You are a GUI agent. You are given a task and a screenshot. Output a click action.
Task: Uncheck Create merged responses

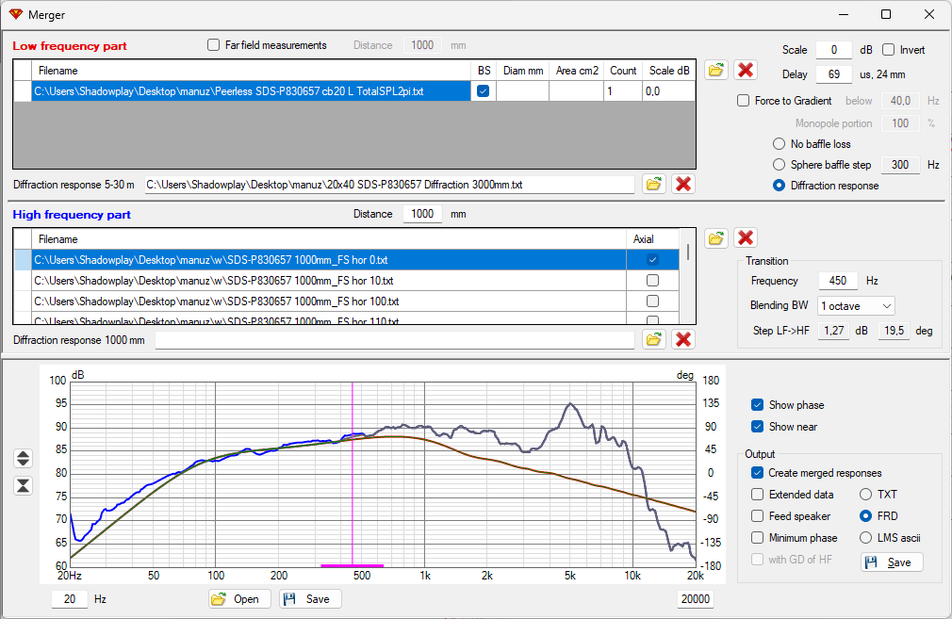pos(757,473)
